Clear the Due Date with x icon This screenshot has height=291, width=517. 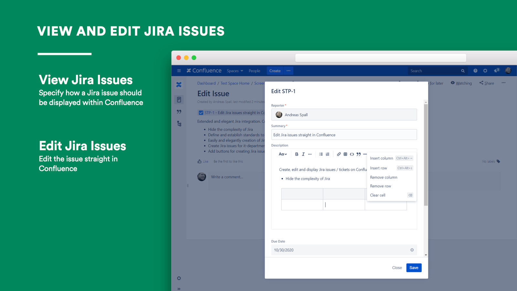pyautogui.click(x=412, y=250)
